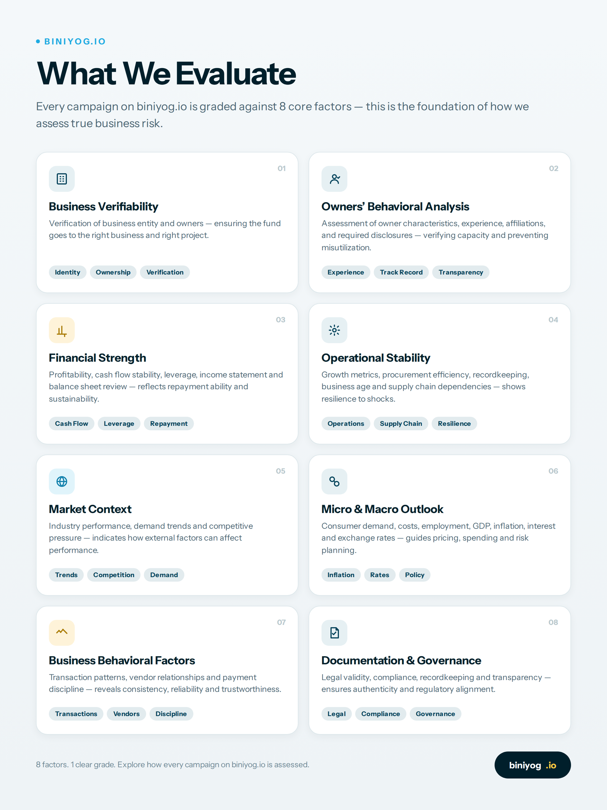
Task: Click the Competition tag
Action: coord(113,575)
